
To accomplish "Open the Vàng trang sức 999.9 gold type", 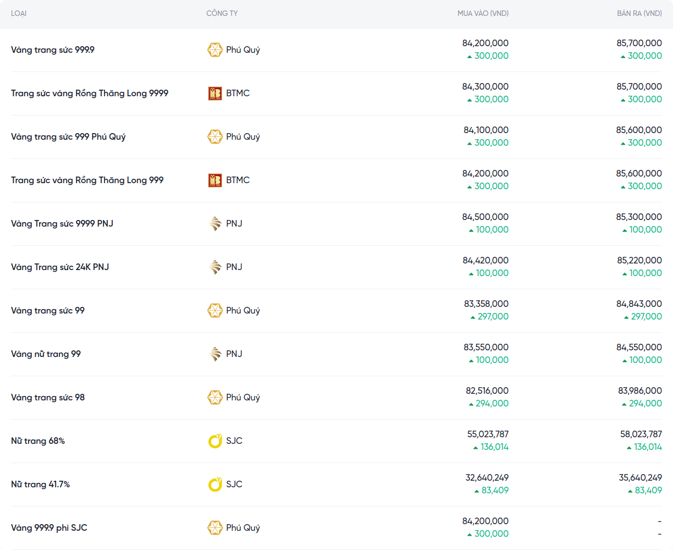I will [53, 50].
